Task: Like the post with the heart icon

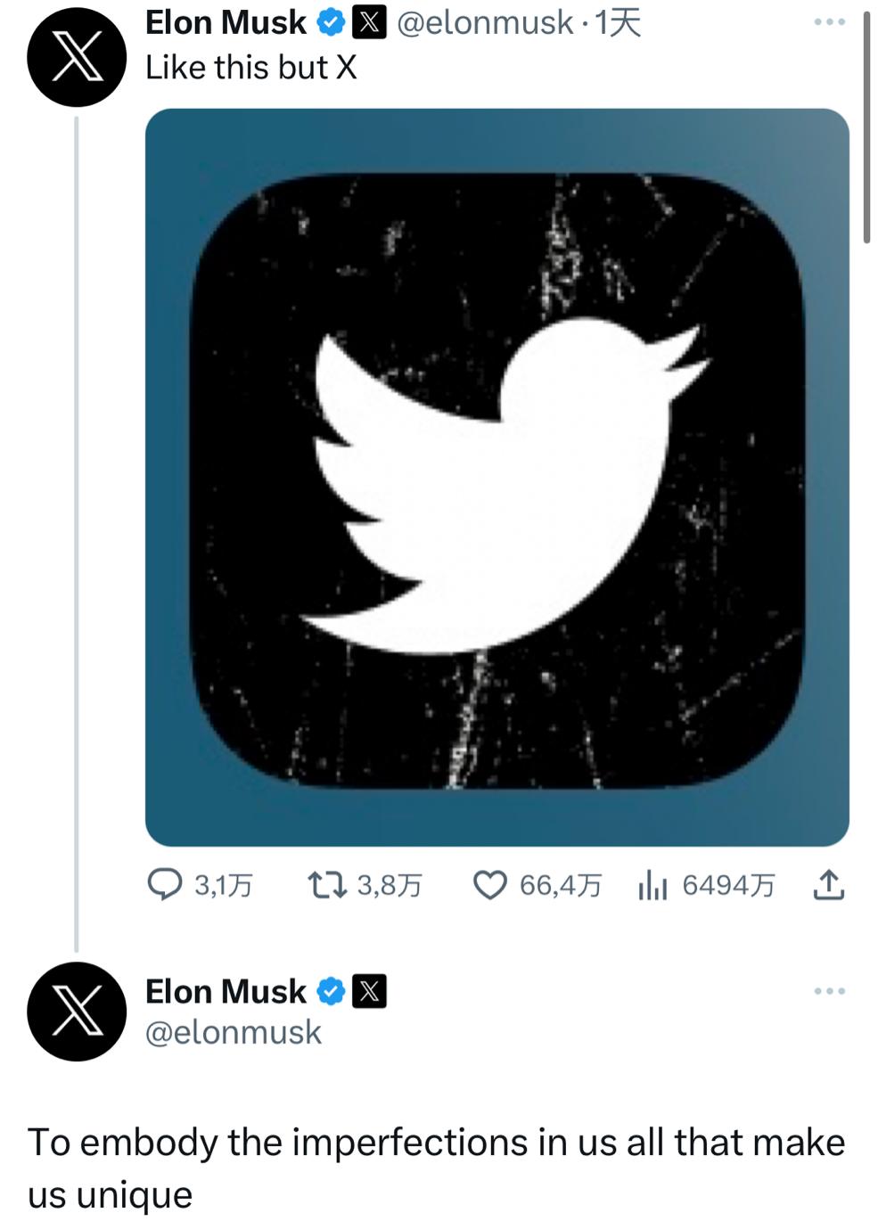Action: [489, 885]
